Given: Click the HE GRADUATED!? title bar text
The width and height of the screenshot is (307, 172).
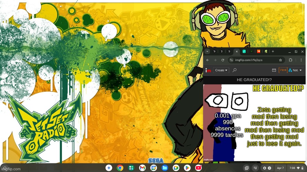Looking at the screenshot, I should coord(254,80).
